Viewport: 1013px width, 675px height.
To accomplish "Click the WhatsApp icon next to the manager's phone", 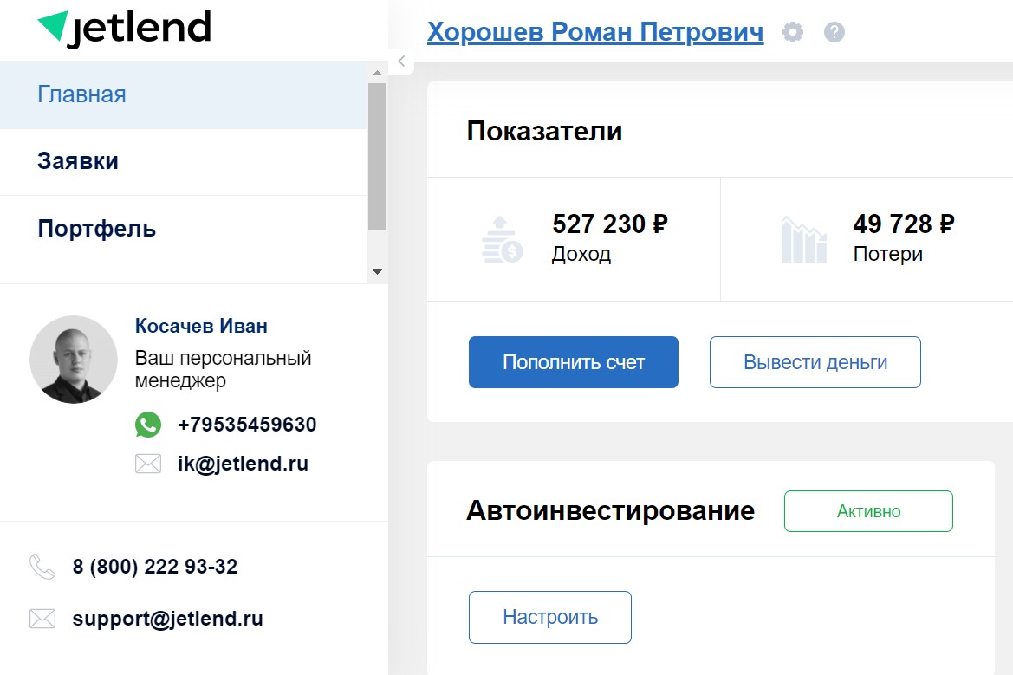I will pyautogui.click(x=148, y=425).
